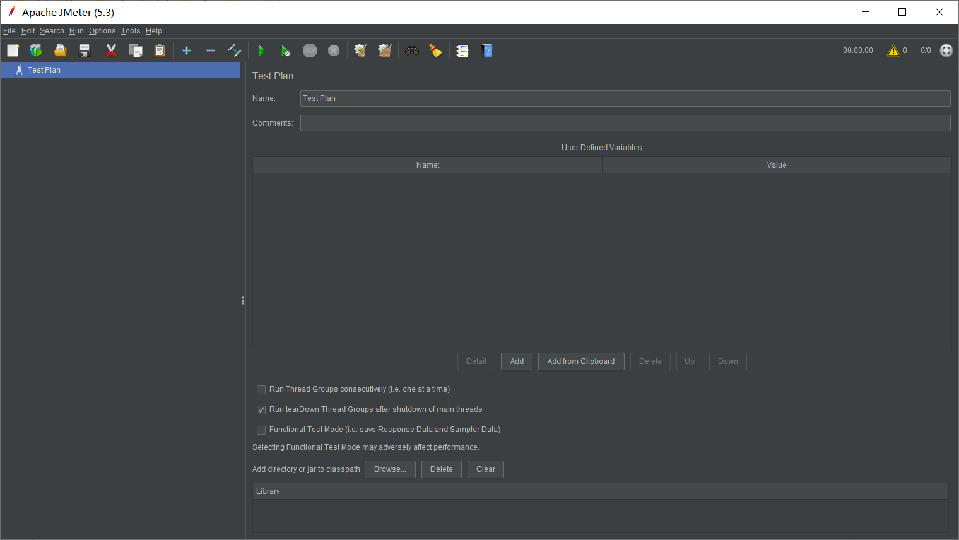Viewport: 959px width, 540px height.
Task: Click the Name input field
Action: click(625, 98)
